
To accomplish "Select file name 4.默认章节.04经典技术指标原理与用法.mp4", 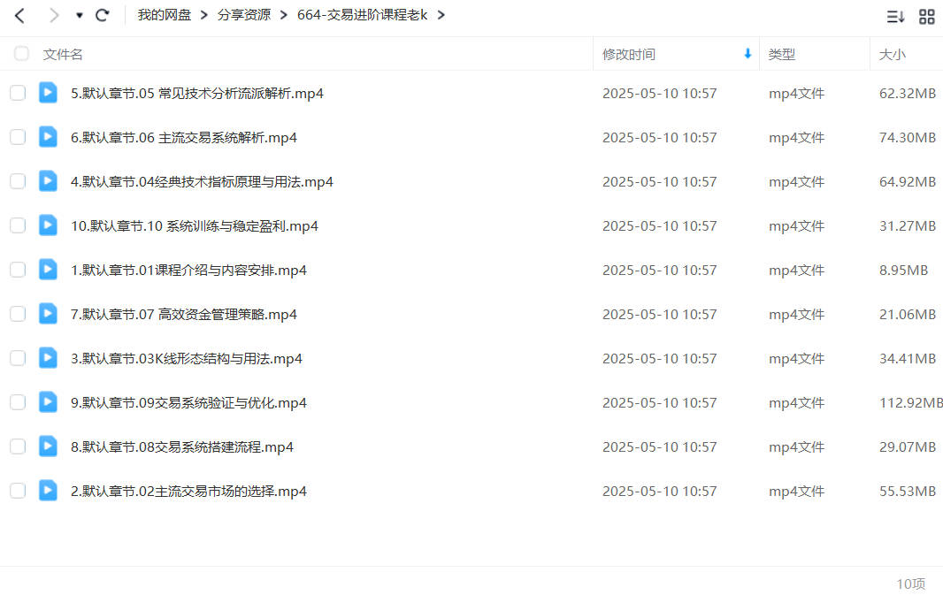I will 202,181.
